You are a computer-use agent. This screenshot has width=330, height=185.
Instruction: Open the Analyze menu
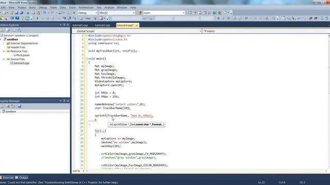109,8
